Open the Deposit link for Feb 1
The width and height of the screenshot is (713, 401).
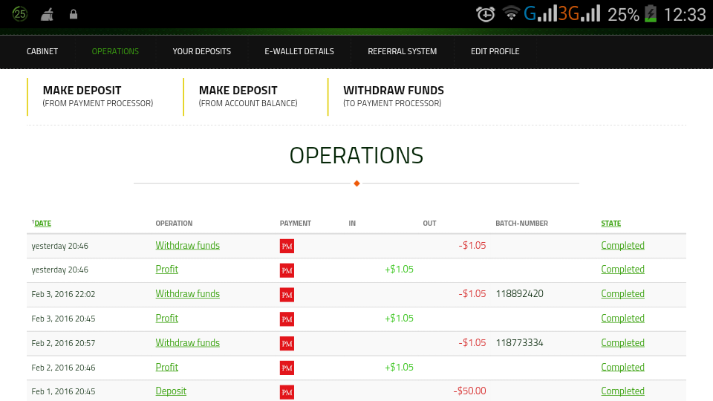pyautogui.click(x=171, y=391)
